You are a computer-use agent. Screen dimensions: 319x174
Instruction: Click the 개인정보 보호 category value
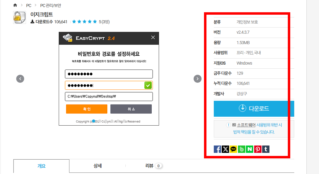coord(247,22)
